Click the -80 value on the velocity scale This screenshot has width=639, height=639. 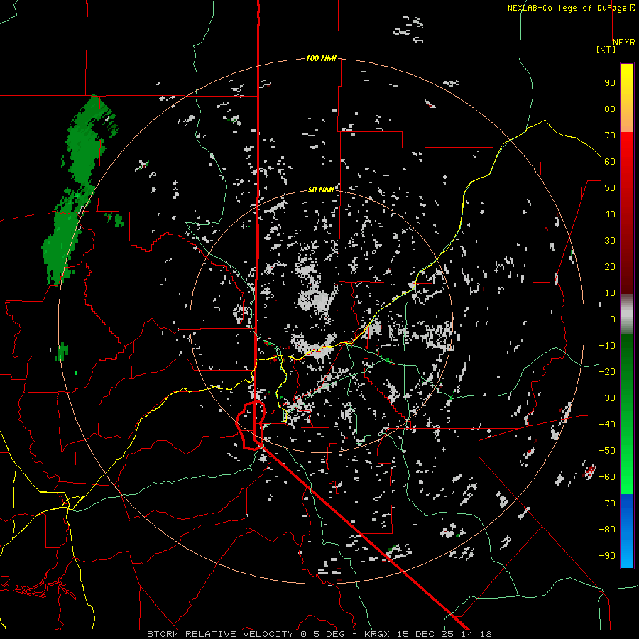click(x=607, y=530)
